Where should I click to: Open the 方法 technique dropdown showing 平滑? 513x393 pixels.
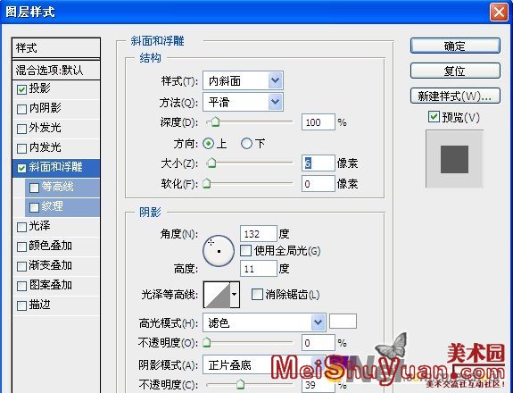click(243, 102)
